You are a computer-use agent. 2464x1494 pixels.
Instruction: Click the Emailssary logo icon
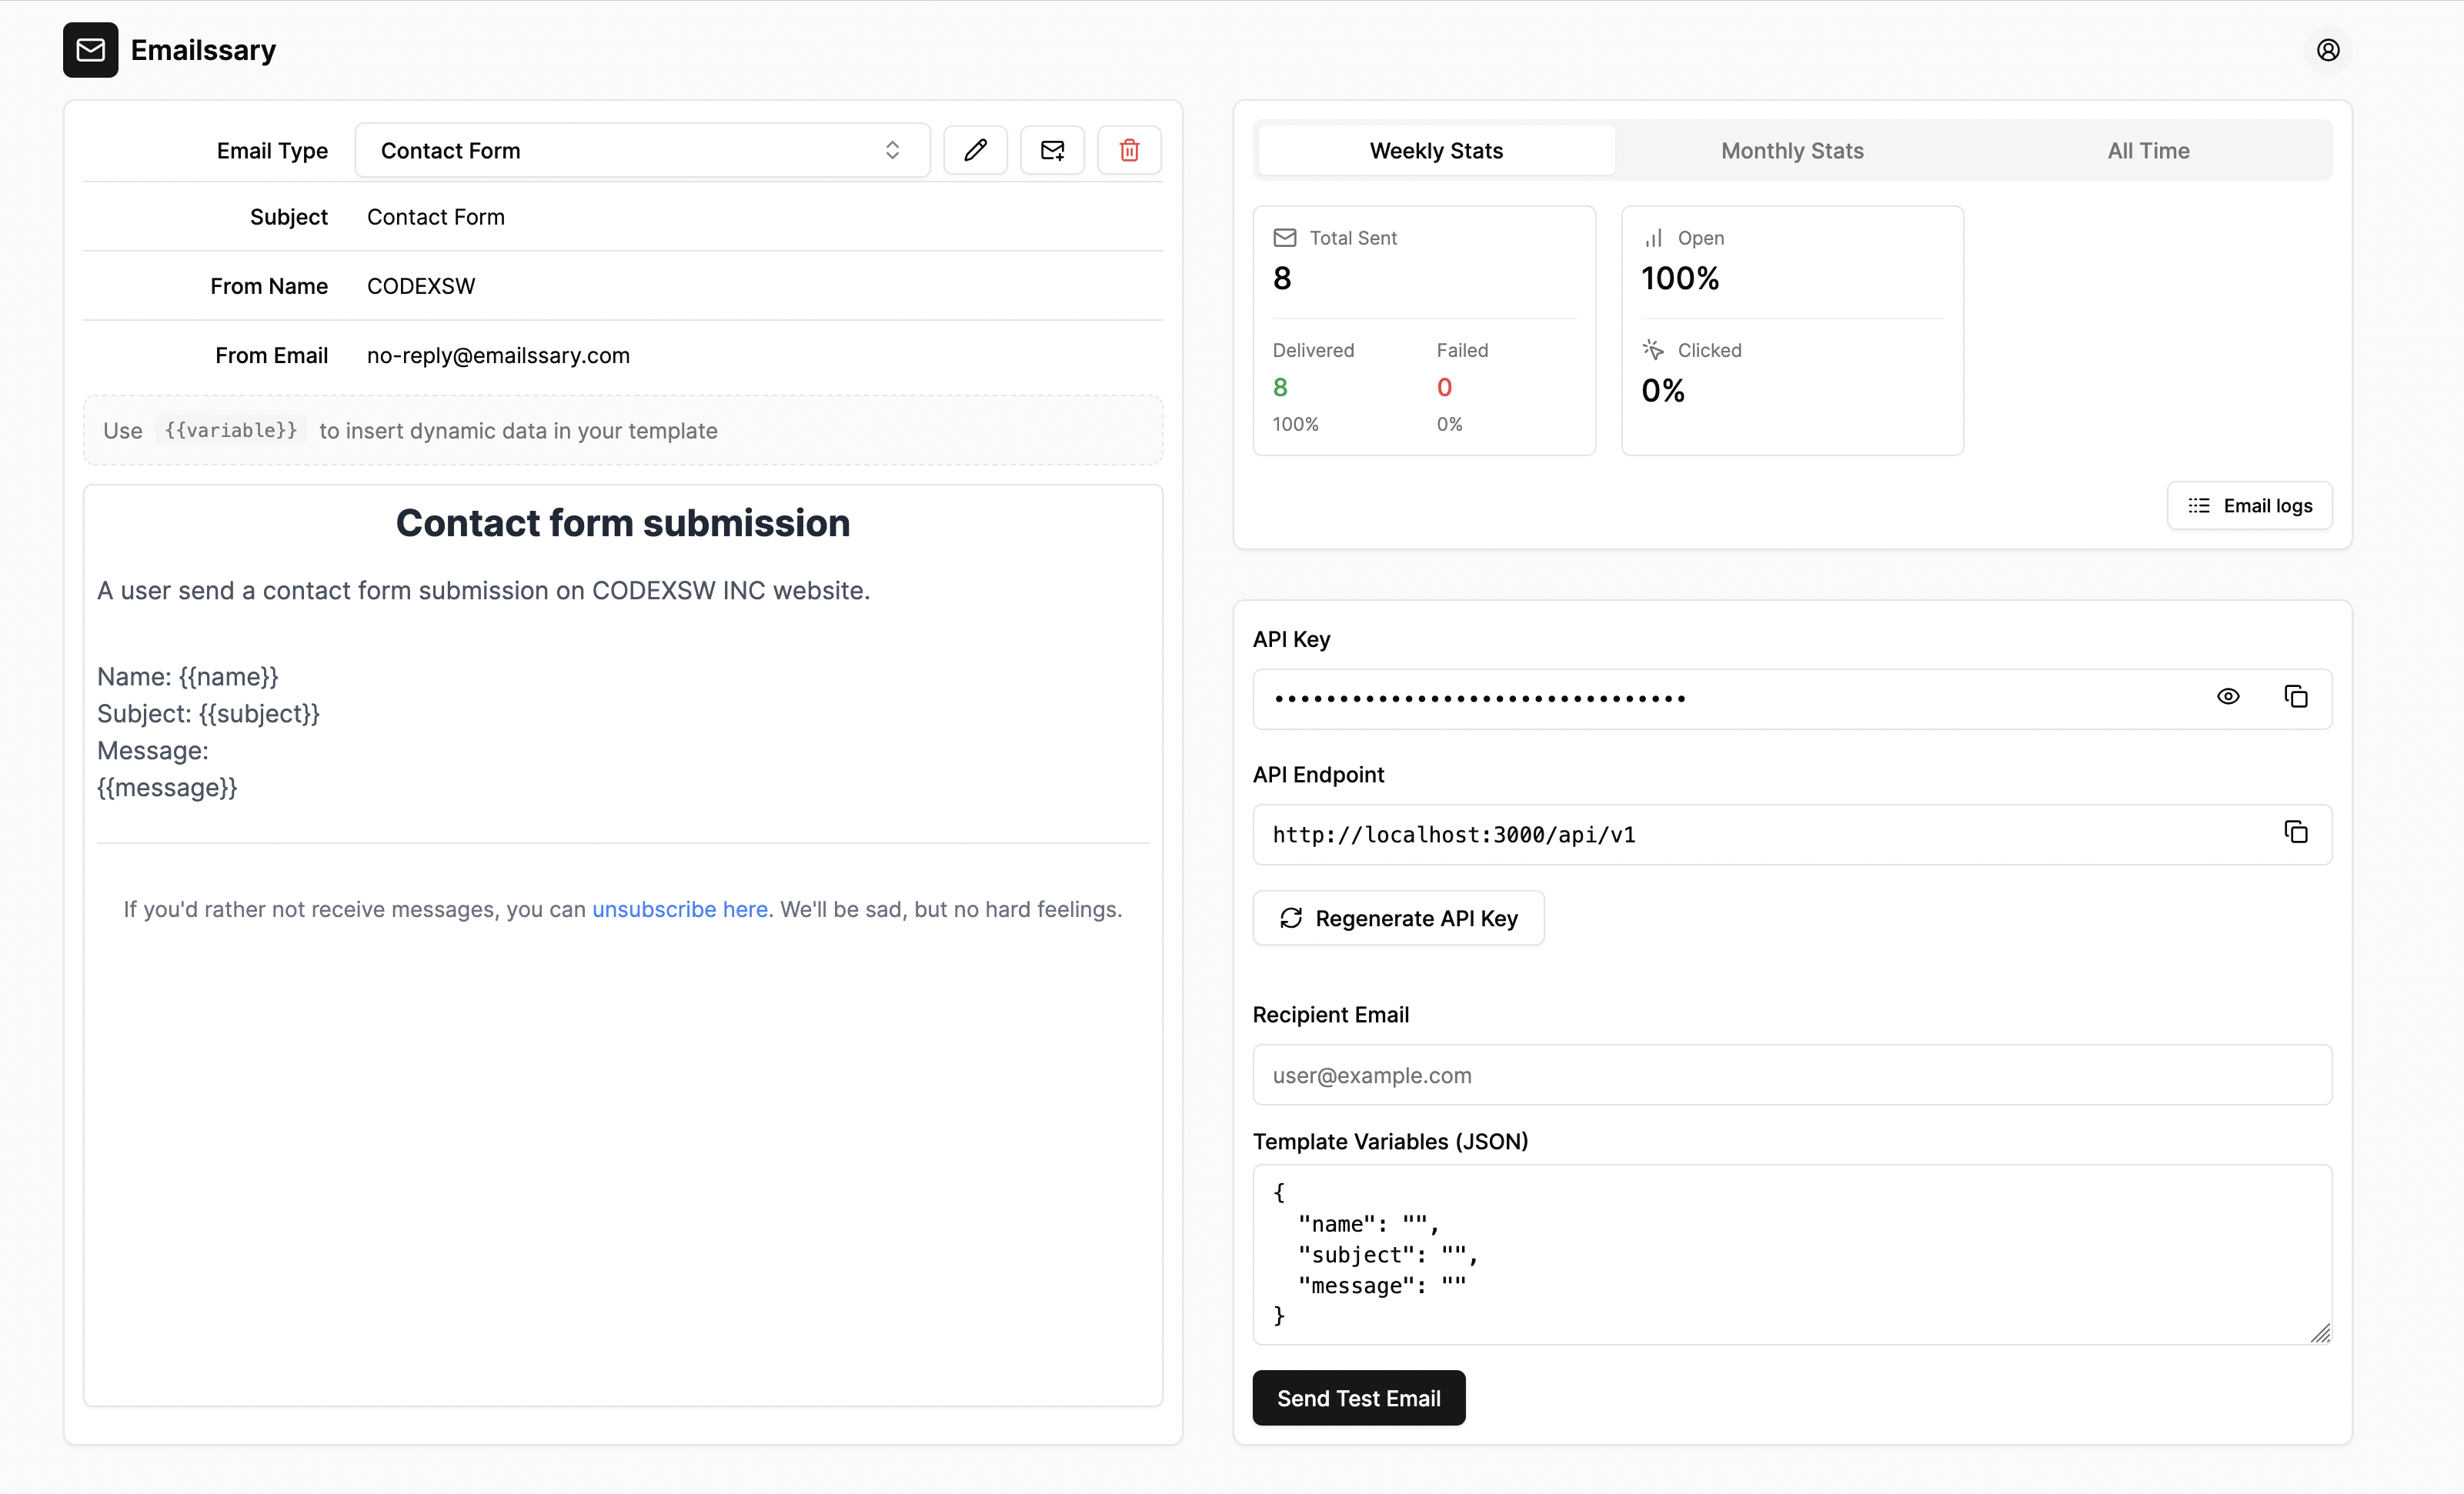click(90, 50)
